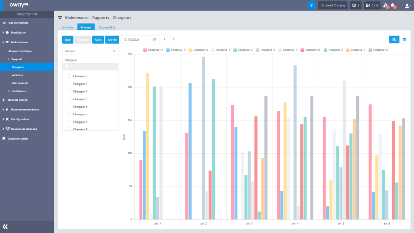Open the bell notifications icon
Viewport: 414px width, 233px height.
point(393,5)
